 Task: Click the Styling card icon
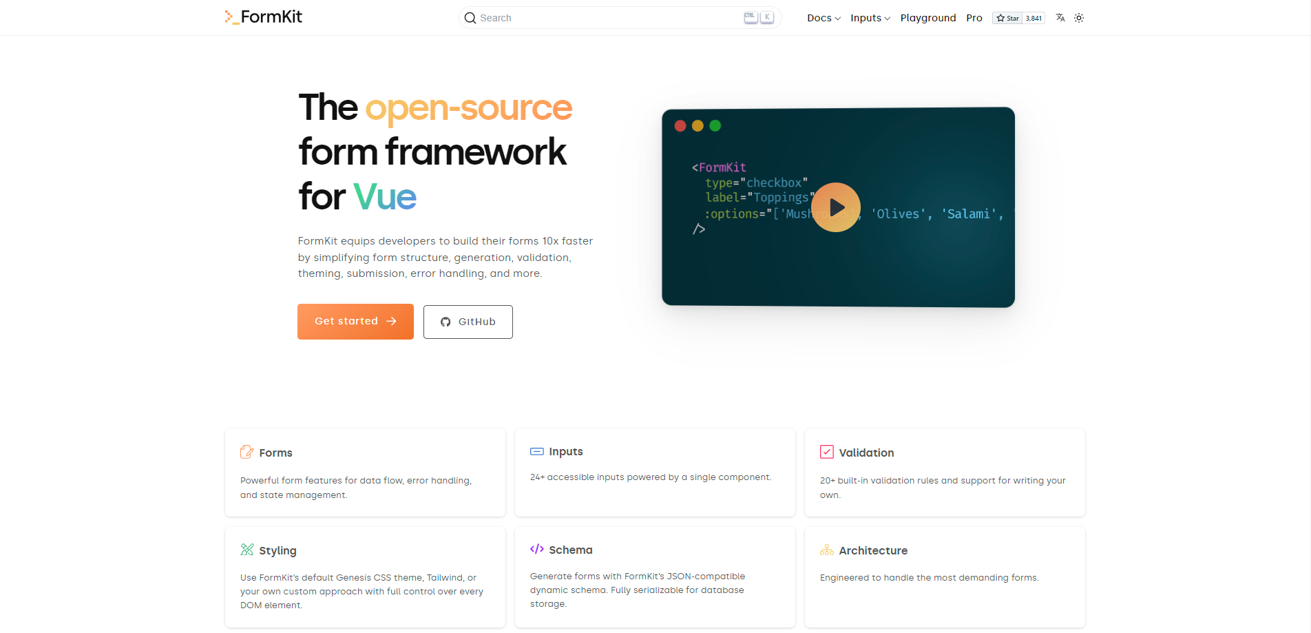(x=247, y=550)
